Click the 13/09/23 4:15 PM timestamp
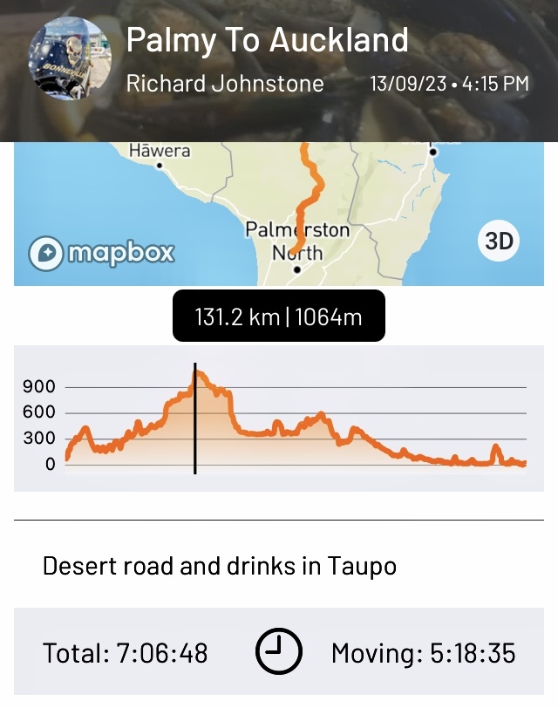The image size is (558, 708). click(449, 84)
